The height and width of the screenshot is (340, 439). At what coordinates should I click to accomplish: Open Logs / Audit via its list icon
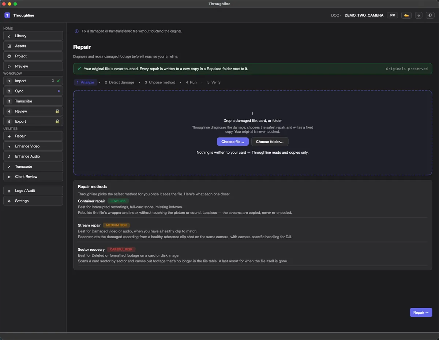[x=9, y=191]
